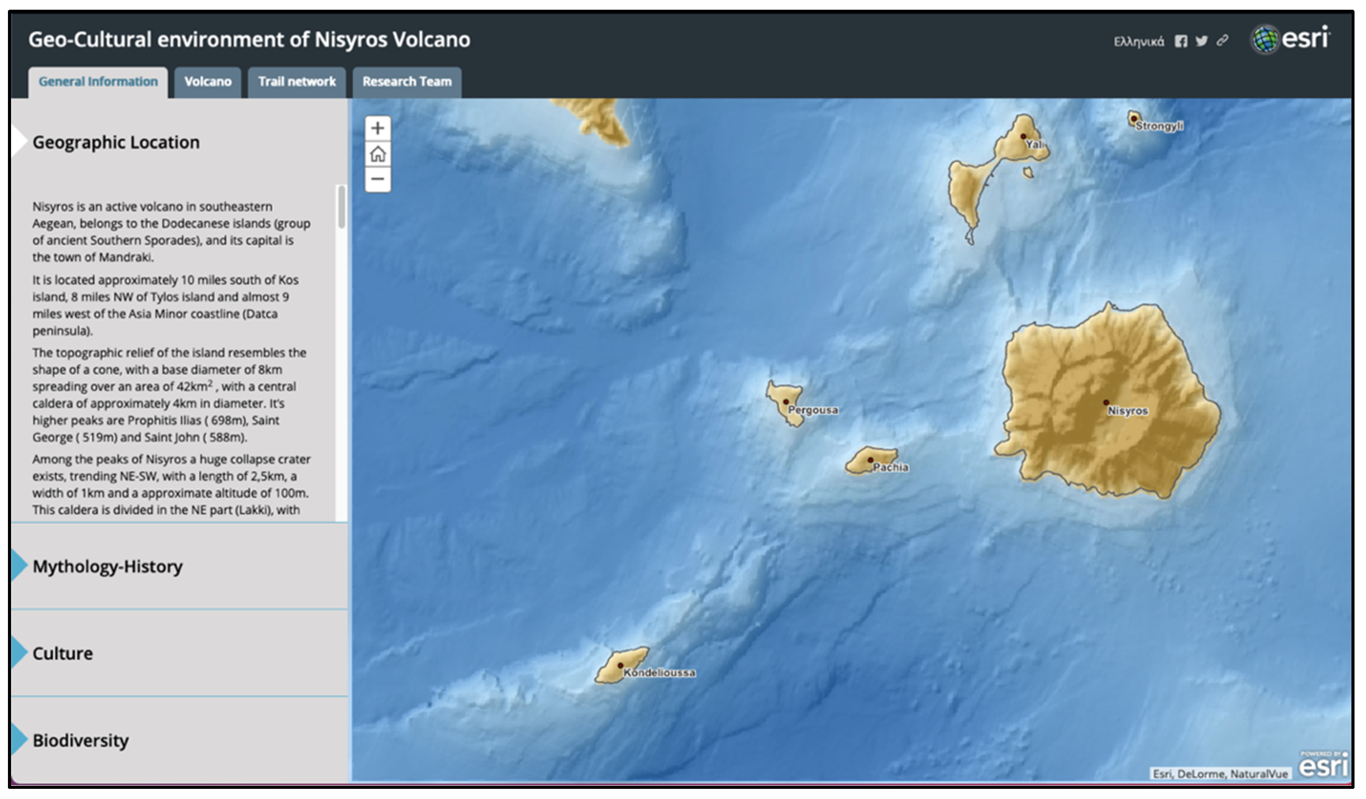This screenshot has width=1366, height=799.
Task: Expand the Biodiversity section
Action: (80, 740)
